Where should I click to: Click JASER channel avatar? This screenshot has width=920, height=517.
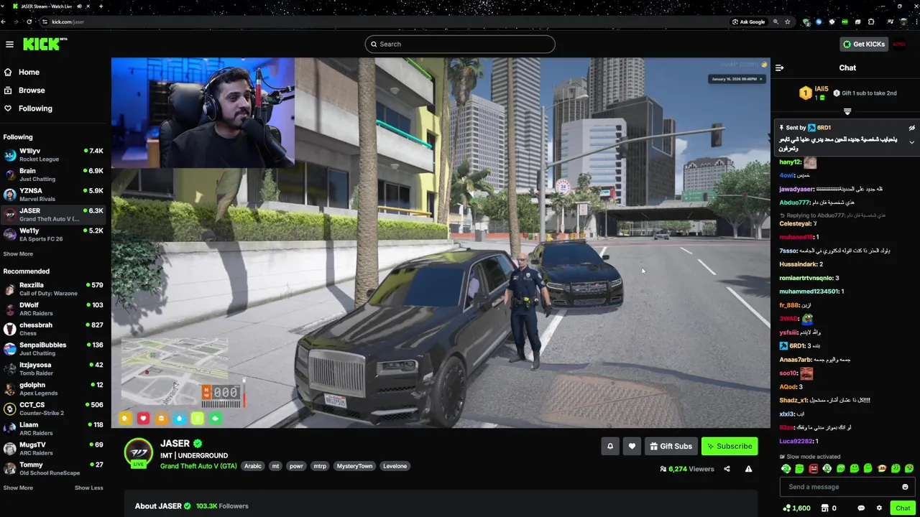point(139,452)
